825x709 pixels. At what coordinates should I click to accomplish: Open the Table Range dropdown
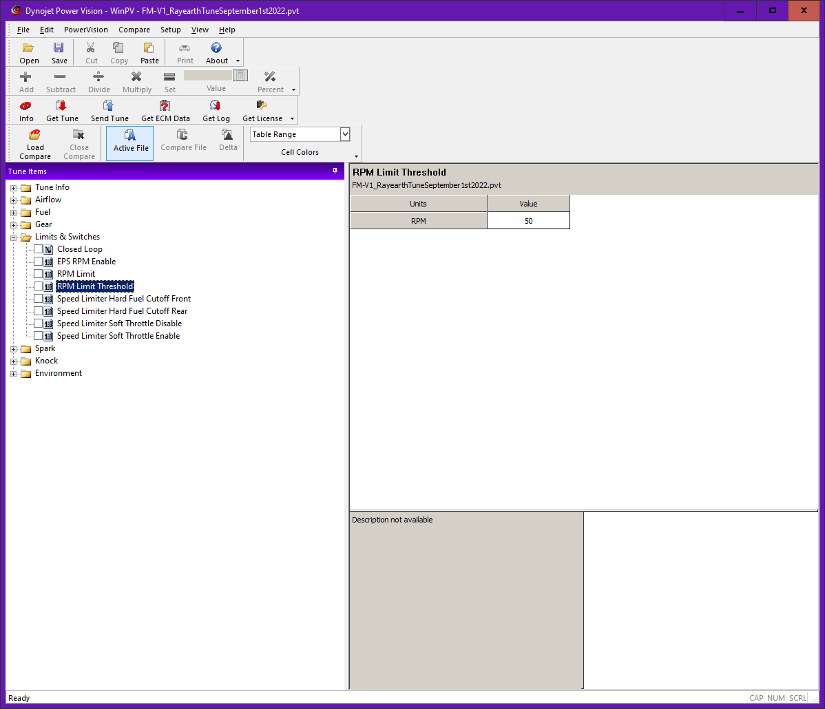click(345, 134)
